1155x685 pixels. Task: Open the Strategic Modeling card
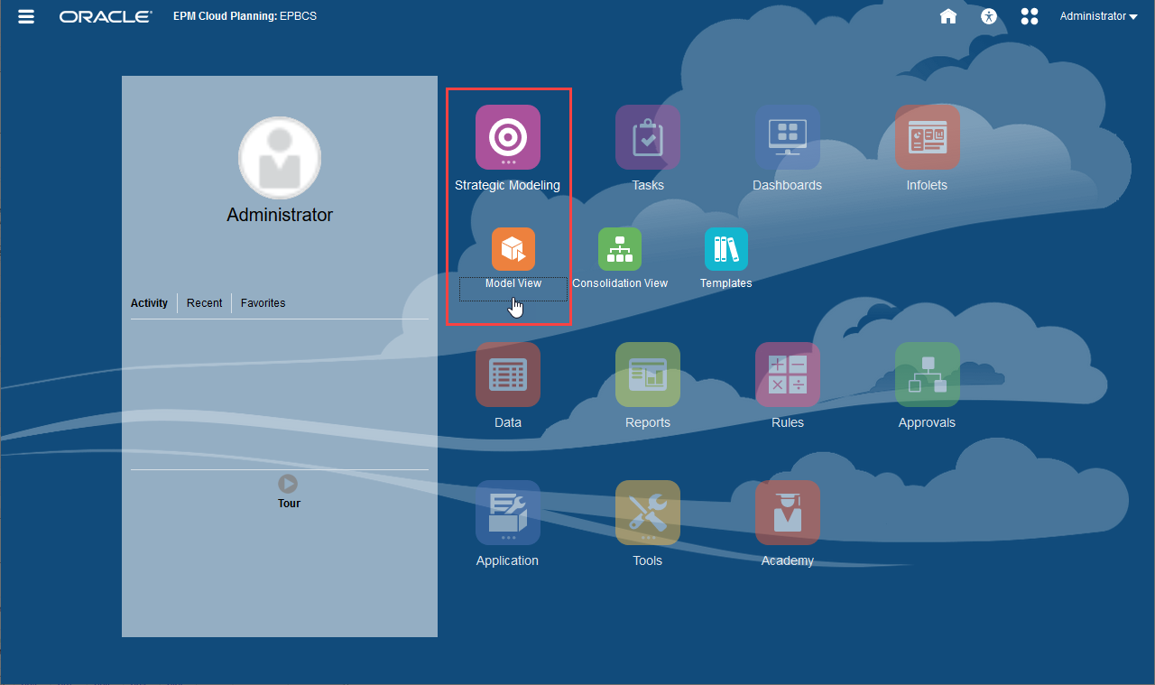point(508,137)
